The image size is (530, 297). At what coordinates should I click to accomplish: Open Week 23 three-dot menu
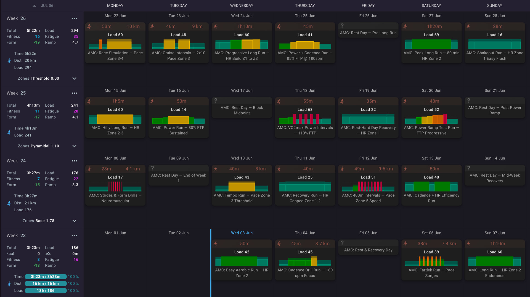point(74,236)
